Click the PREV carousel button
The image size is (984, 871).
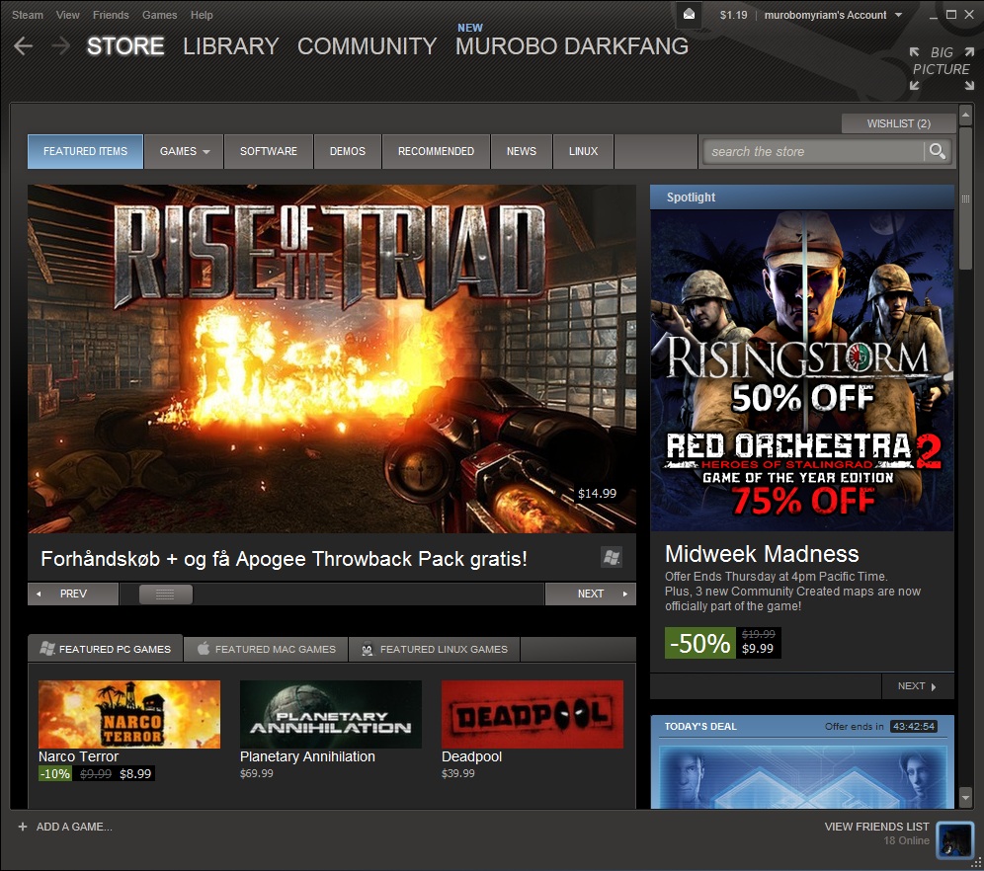coord(73,594)
